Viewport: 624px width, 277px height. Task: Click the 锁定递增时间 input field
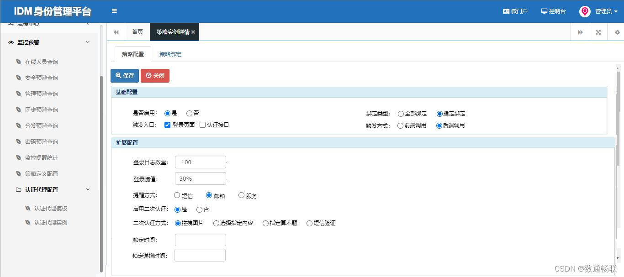pos(200,255)
